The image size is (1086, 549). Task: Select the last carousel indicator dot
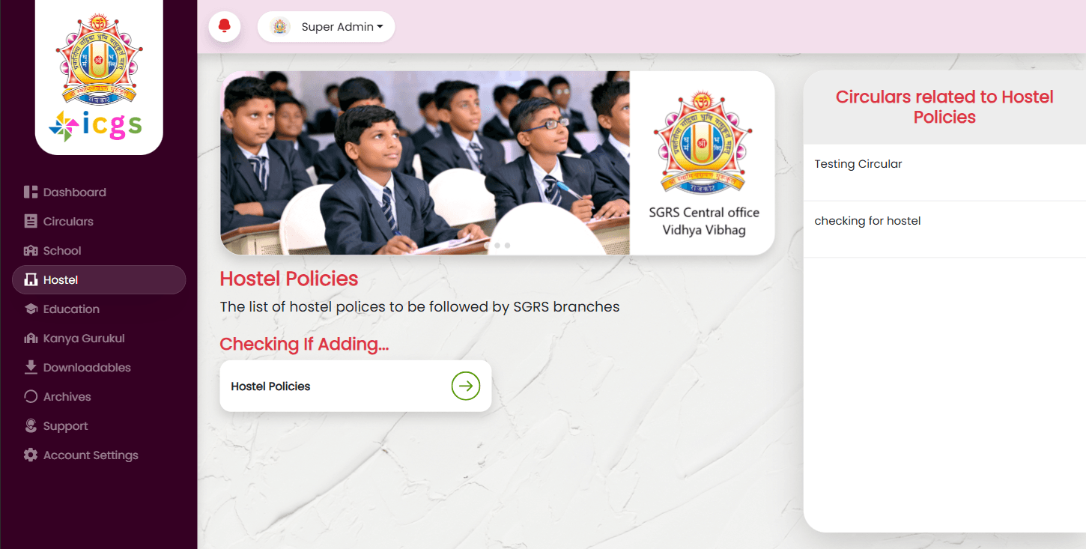click(507, 245)
